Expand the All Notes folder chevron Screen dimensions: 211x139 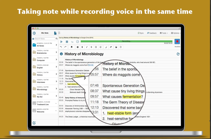(x=56, y=45)
